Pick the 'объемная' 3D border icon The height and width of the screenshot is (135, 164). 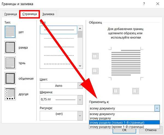click(10, 78)
